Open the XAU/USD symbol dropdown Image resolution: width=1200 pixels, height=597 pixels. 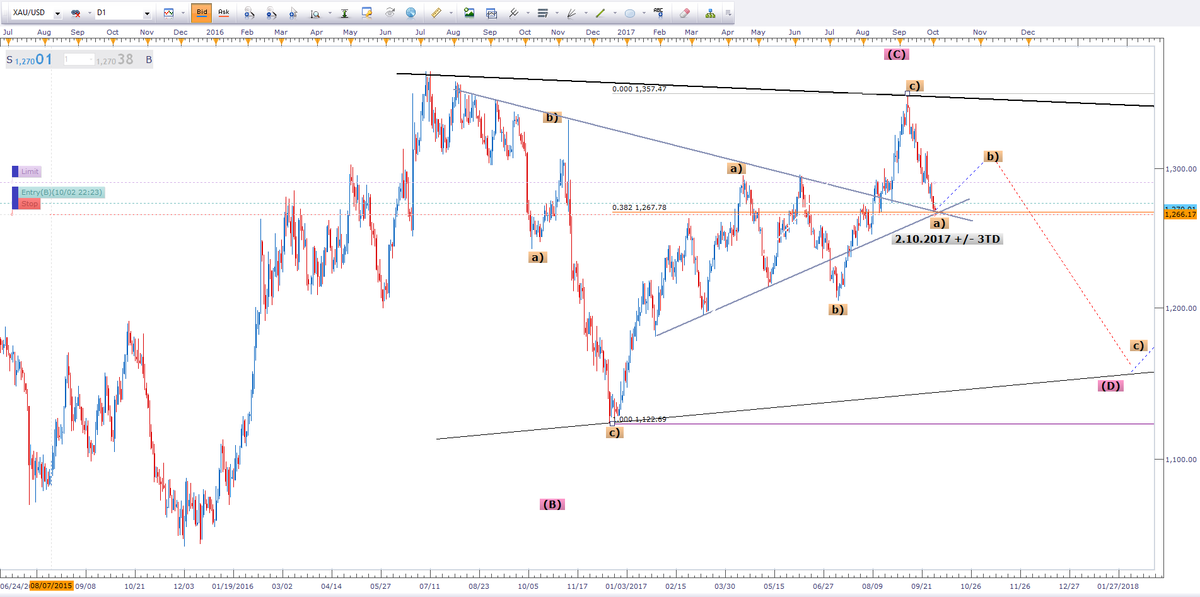click(57, 13)
